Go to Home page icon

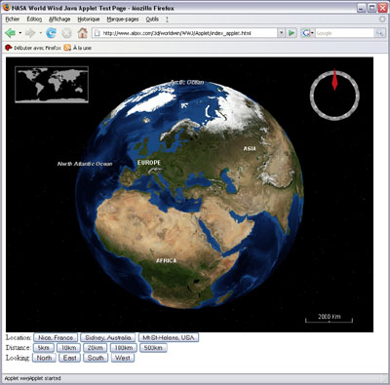pyautogui.click(x=83, y=33)
